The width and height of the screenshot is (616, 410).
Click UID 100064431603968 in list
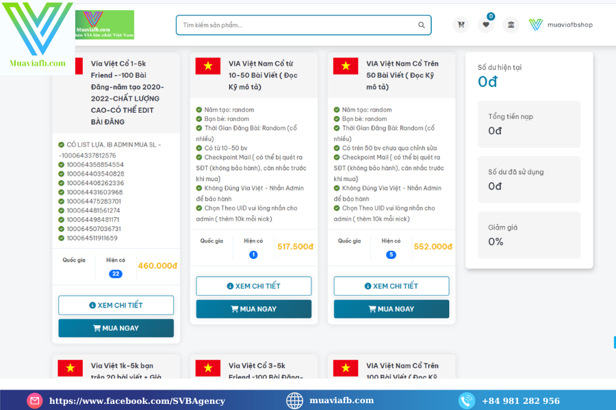pyautogui.click(x=94, y=192)
